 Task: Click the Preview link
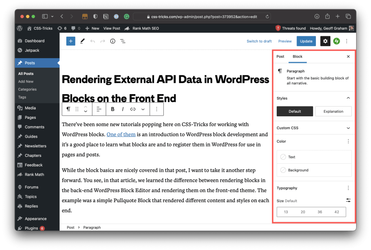285,41
